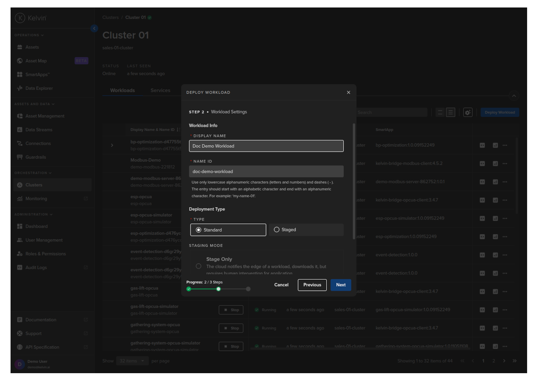
Task: Open the table settings gear icon
Action: [468, 113]
